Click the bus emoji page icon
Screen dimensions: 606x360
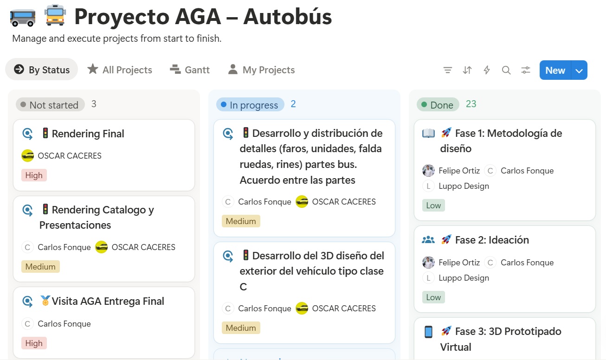tap(22, 17)
